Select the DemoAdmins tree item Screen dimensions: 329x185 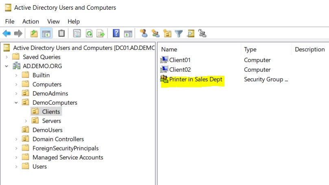(x=50, y=93)
